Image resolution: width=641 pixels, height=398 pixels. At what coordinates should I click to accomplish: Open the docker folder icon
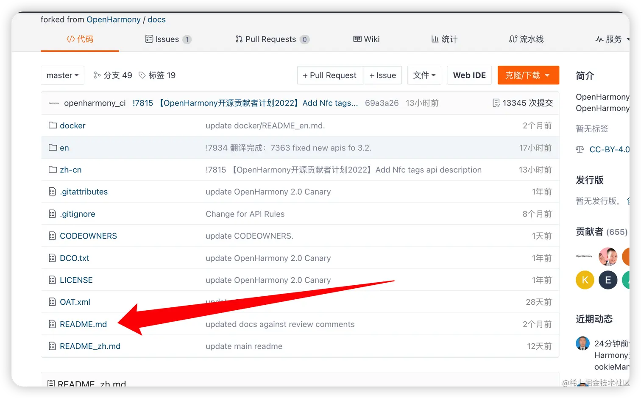[53, 125]
